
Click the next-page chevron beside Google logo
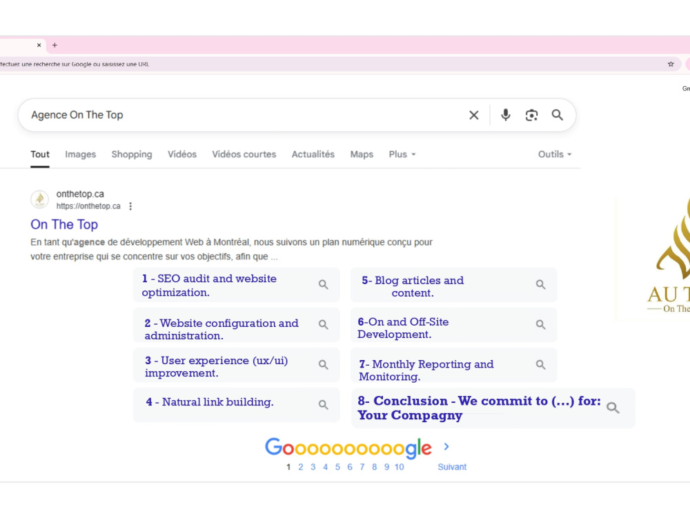[x=446, y=447]
